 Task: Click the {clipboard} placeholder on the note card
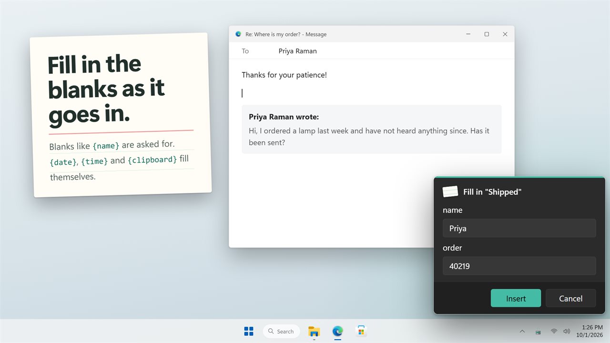coord(152,160)
